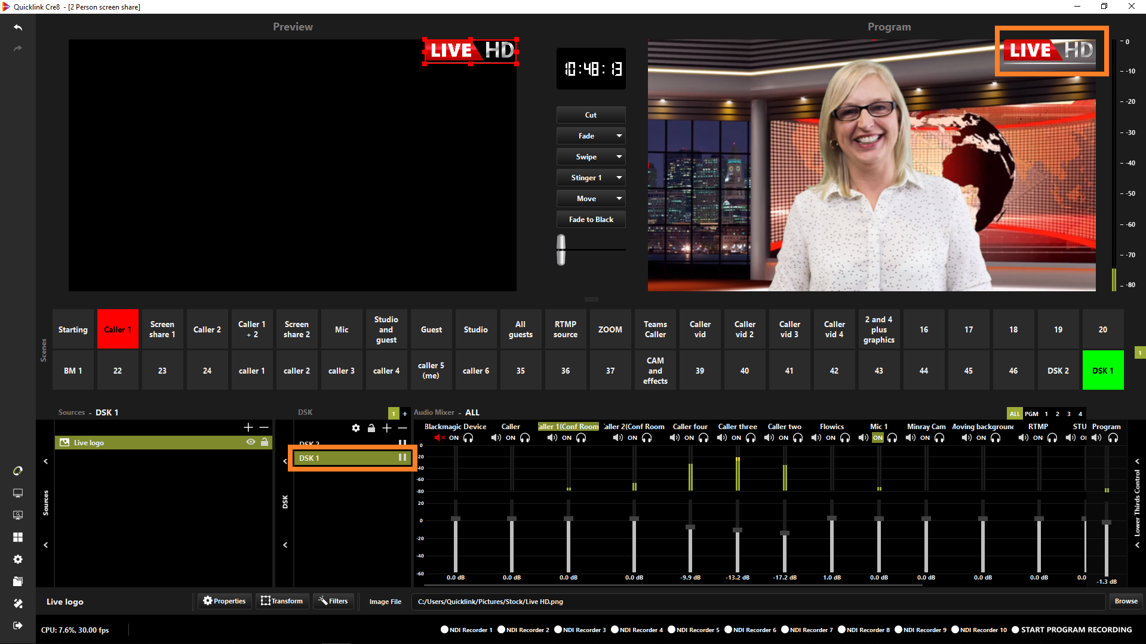Select the Screen share 1 scene
Image resolution: width=1146 pixels, height=644 pixels.
click(x=162, y=329)
